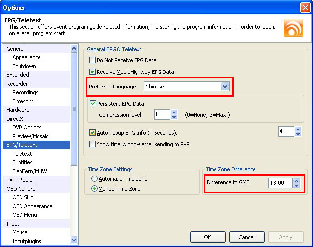Viewport: 313px width, 247px height.
Task: Close the Options dialog window
Action: click(305, 7)
